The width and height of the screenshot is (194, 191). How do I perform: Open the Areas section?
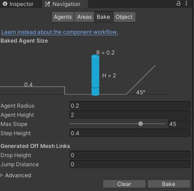(84, 17)
